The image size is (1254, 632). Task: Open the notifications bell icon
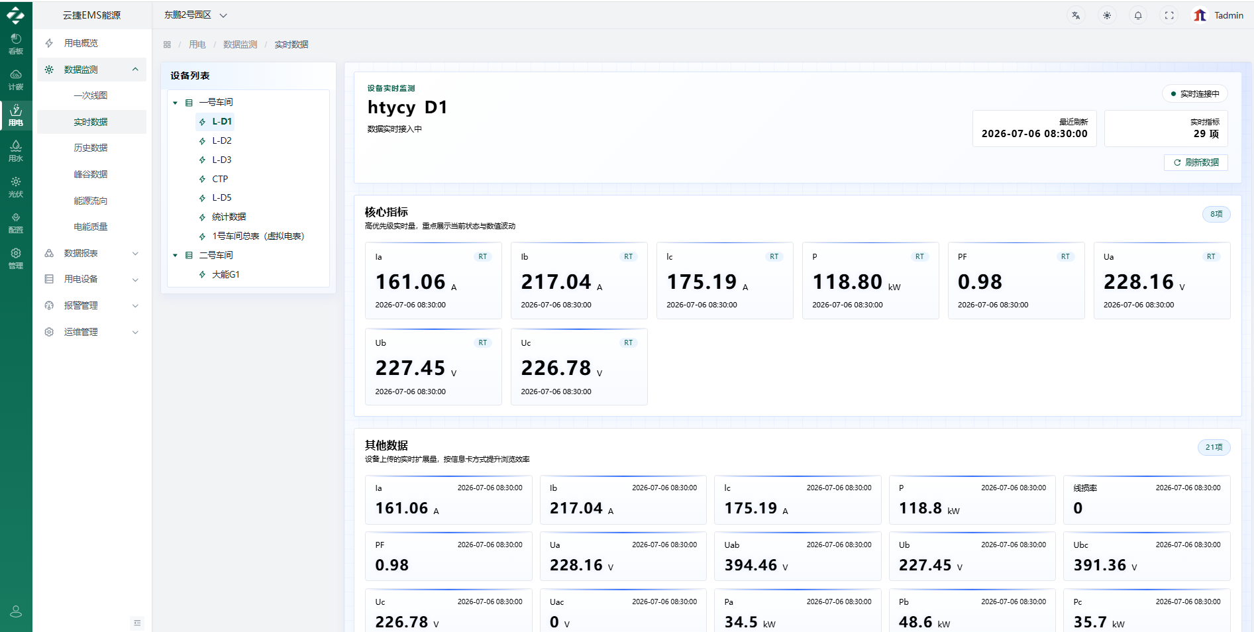(1138, 15)
